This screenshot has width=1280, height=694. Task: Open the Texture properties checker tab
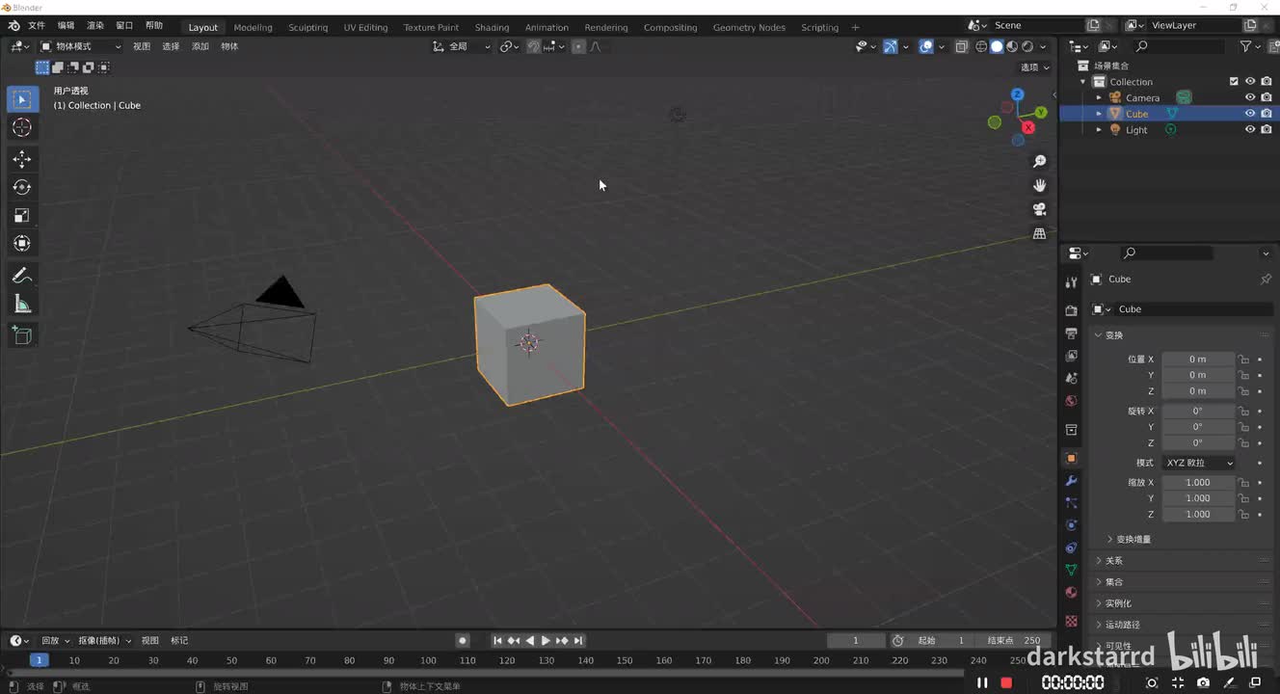coord(1071,621)
